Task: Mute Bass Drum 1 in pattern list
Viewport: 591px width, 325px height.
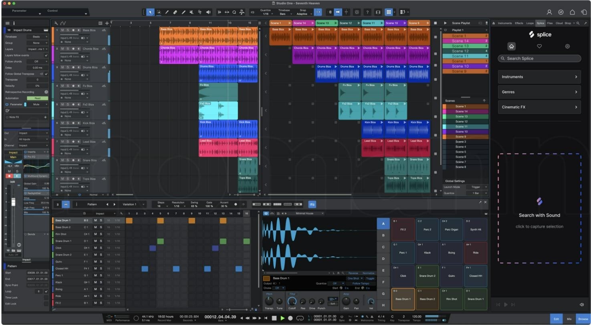Action: pyautogui.click(x=95, y=220)
